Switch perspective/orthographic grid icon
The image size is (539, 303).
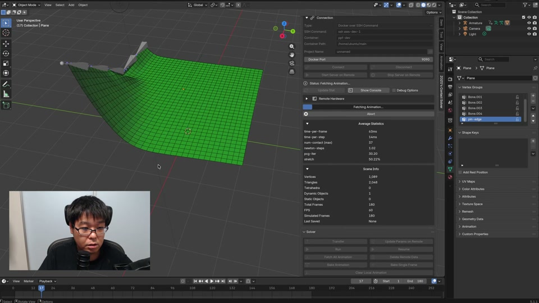[x=292, y=71]
